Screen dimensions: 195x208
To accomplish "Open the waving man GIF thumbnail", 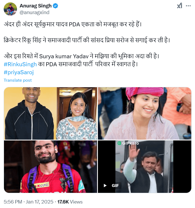I will tap(145, 167).
